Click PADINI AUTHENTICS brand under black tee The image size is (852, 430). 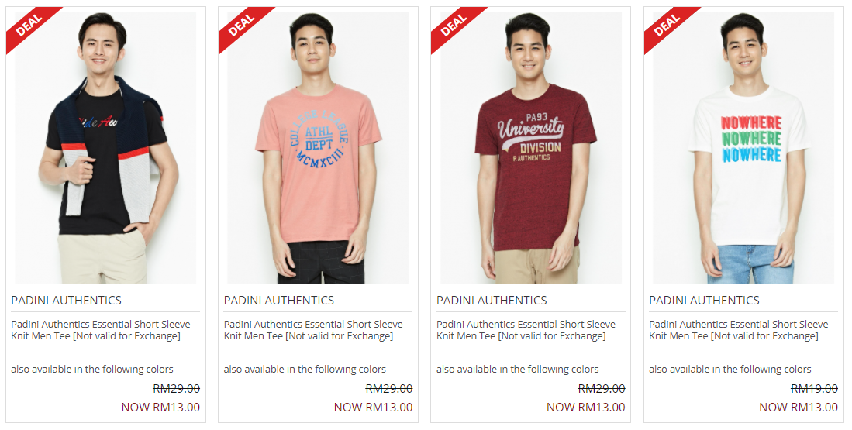coord(67,301)
